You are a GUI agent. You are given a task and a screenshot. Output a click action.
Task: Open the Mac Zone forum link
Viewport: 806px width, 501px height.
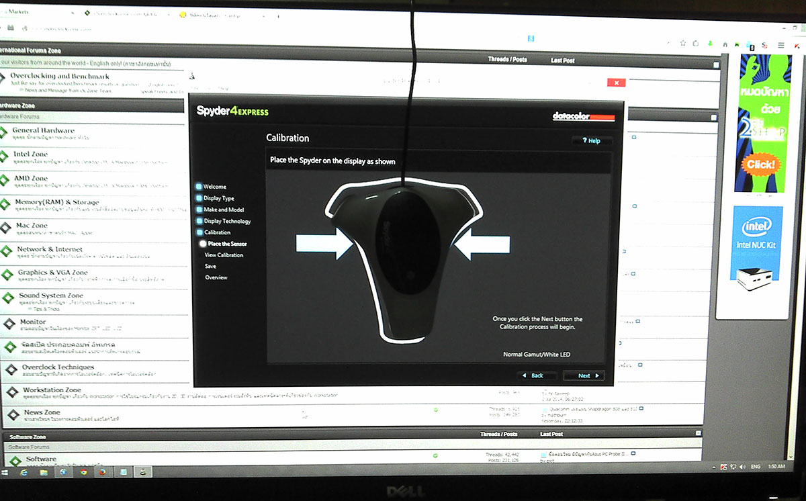click(32, 226)
